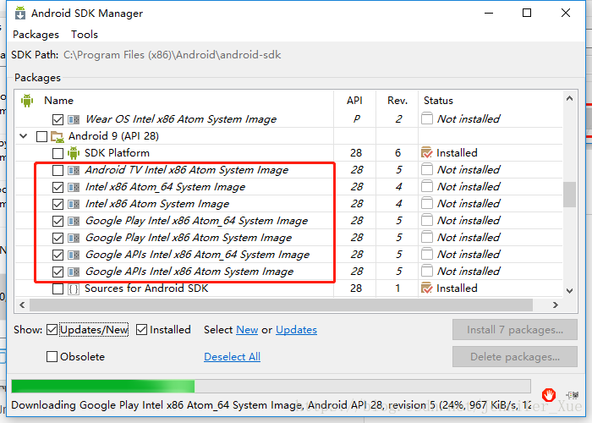Click Delete packages button
592x423 pixels.
(515, 356)
